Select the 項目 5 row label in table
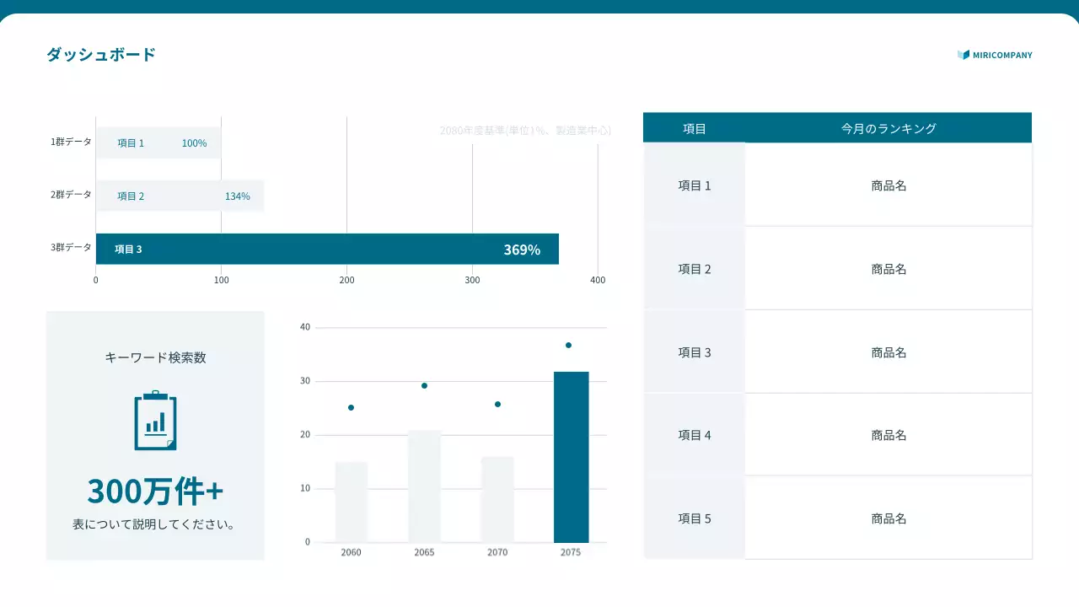 point(695,518)
